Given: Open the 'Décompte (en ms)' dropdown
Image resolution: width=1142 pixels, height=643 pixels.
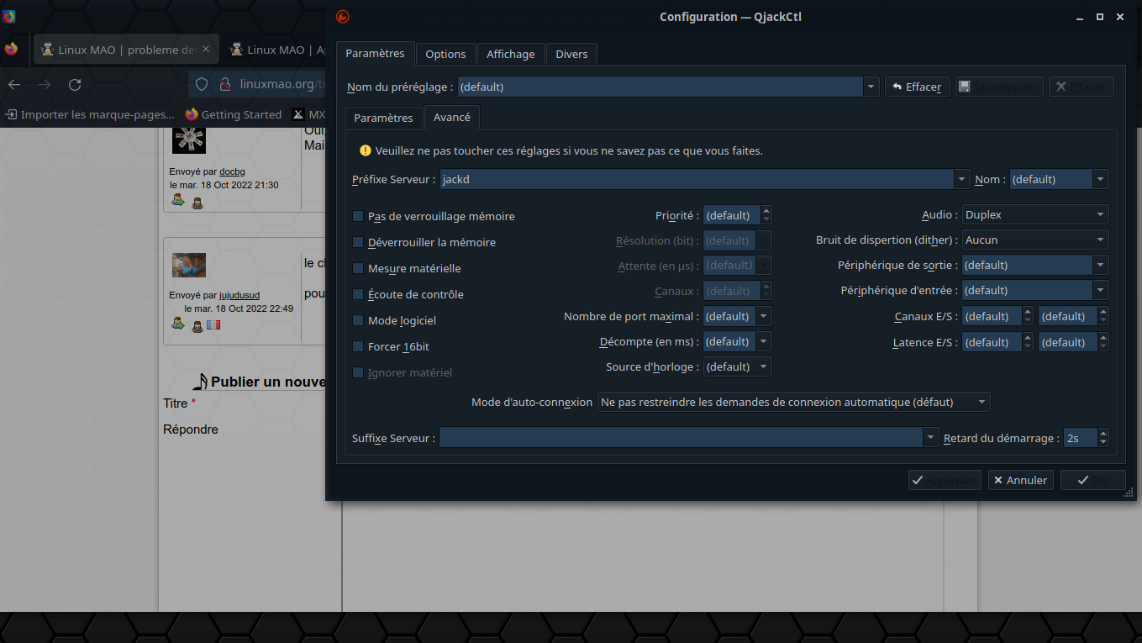Looking at the screenshot, I should point(763,341).
